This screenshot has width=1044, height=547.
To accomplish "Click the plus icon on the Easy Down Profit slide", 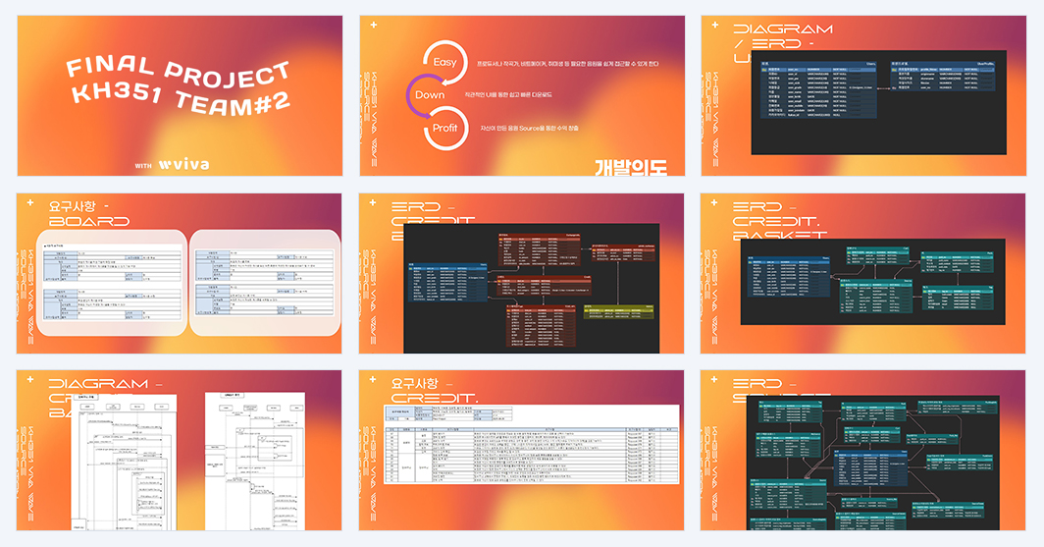I will click(374, 26).
